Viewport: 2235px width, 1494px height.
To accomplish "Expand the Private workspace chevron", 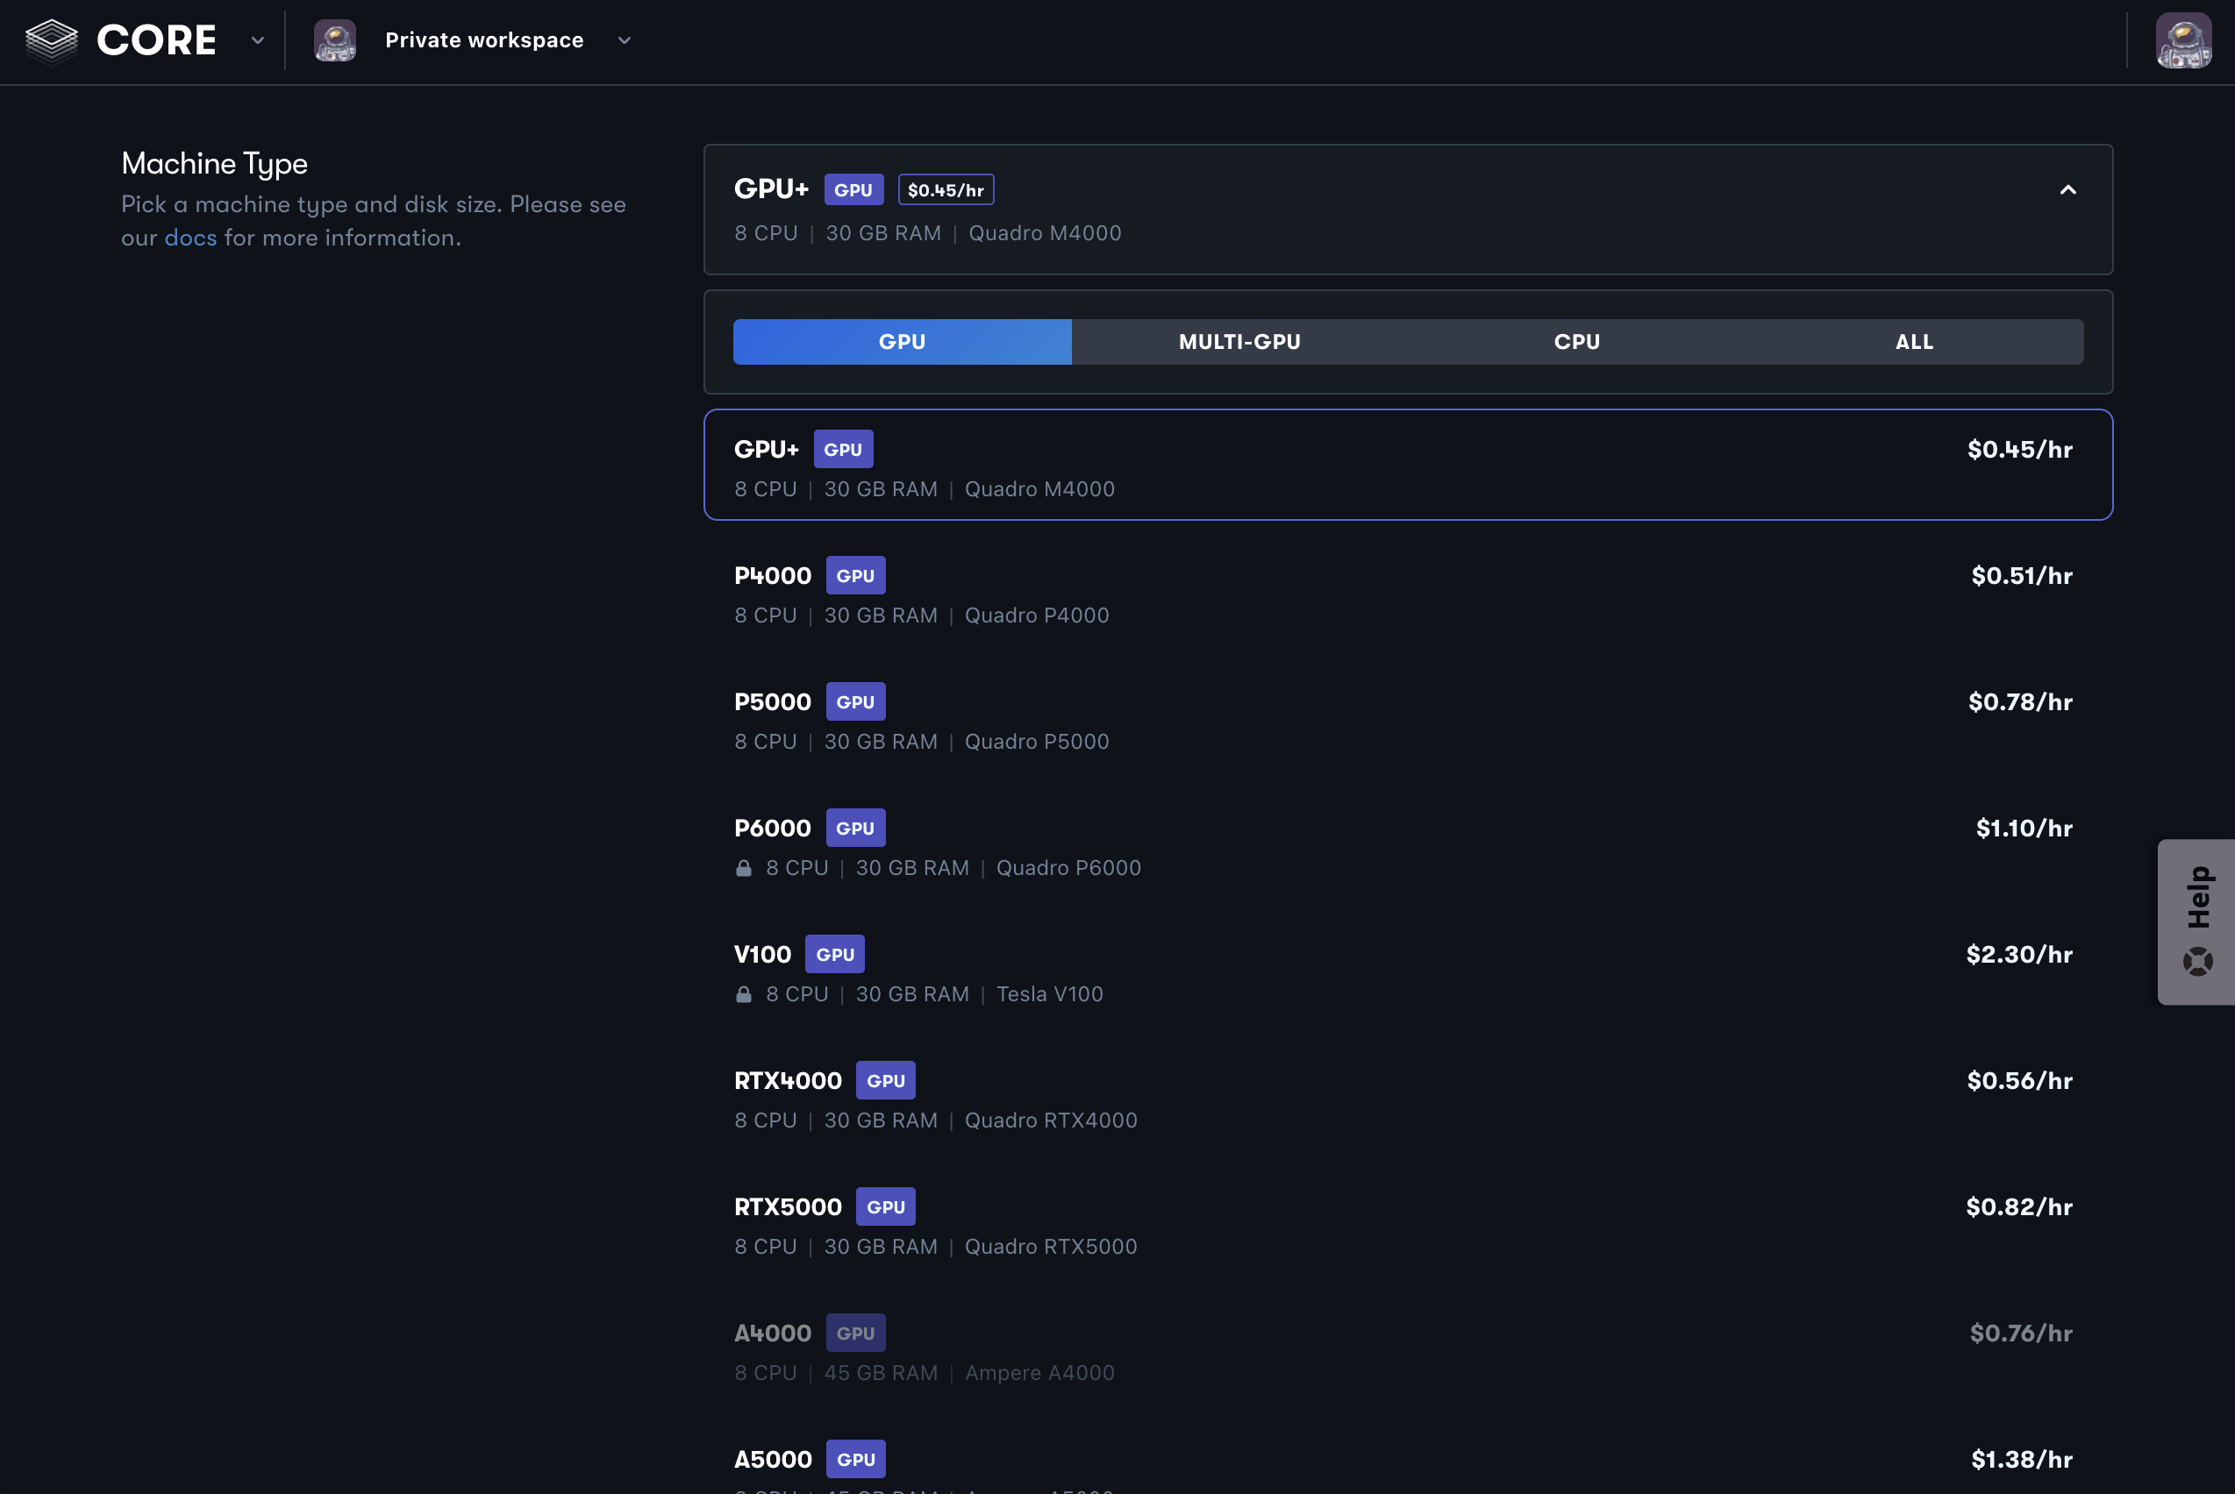I will [625, 40].
